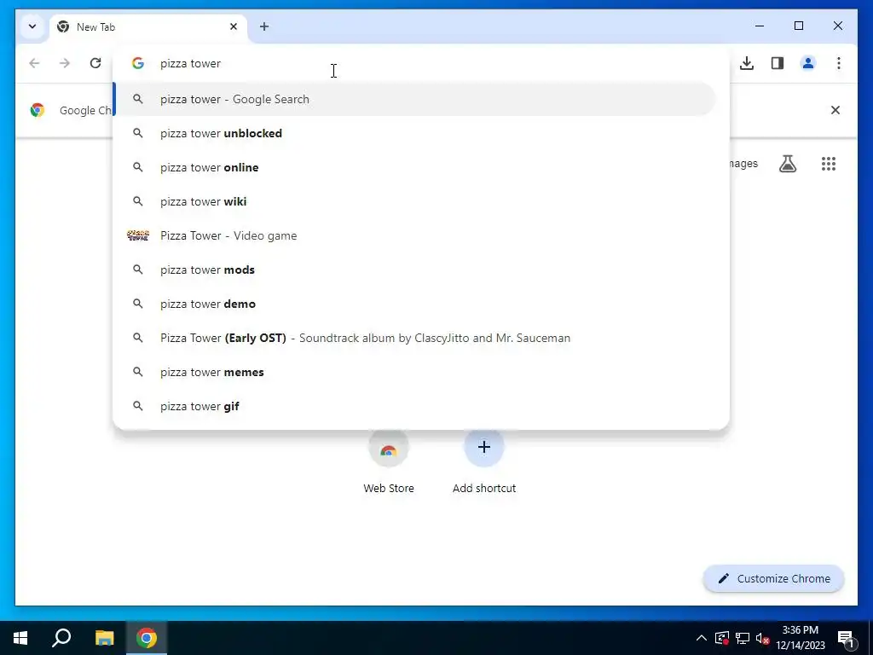This screenshot has width=873, height=655.
Task: Toggle the side panel icon
Action: click(778, 63)
